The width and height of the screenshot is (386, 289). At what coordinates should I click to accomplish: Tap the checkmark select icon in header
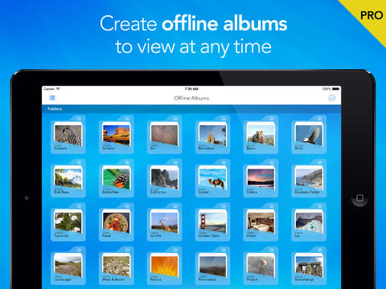pos(332,98)
